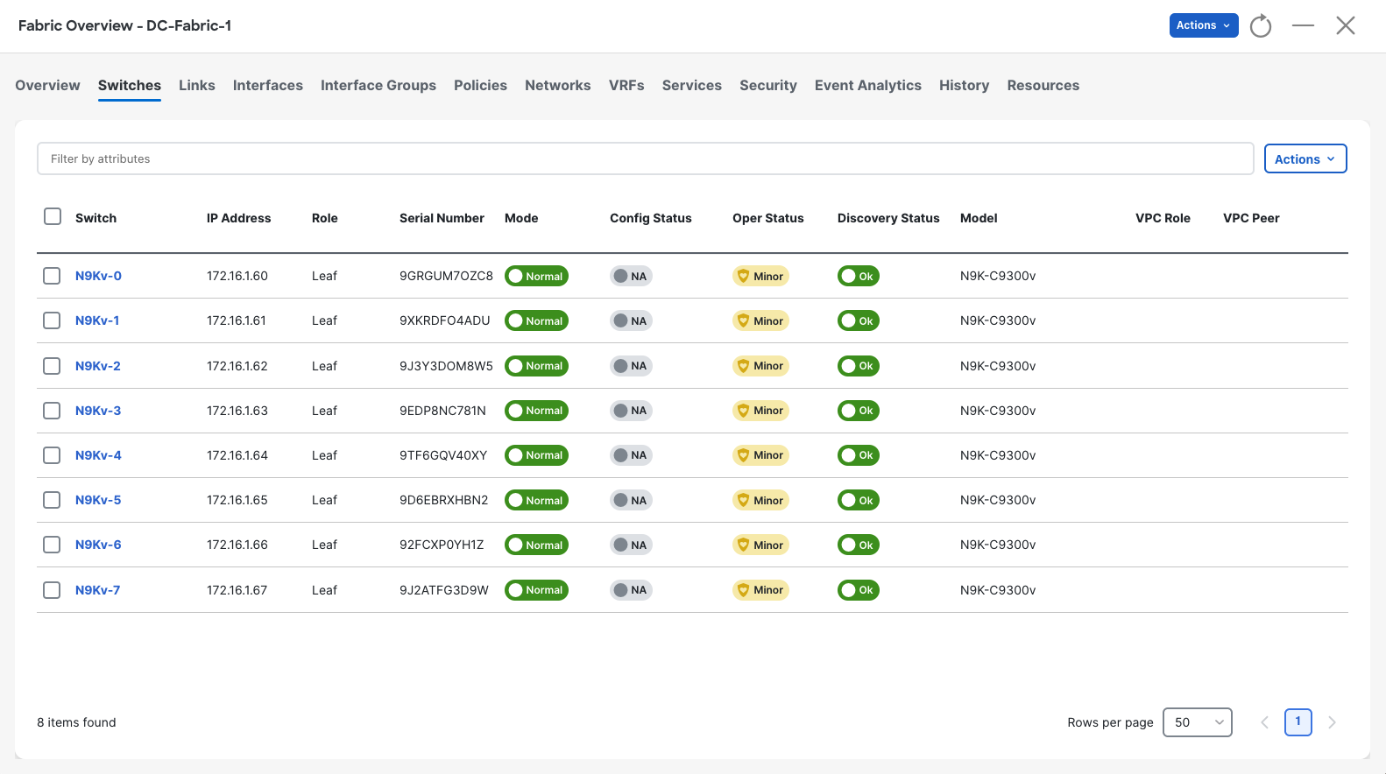
Task: Click NA config status badge for N9Kv-4
Action: [x=631, y=455]
